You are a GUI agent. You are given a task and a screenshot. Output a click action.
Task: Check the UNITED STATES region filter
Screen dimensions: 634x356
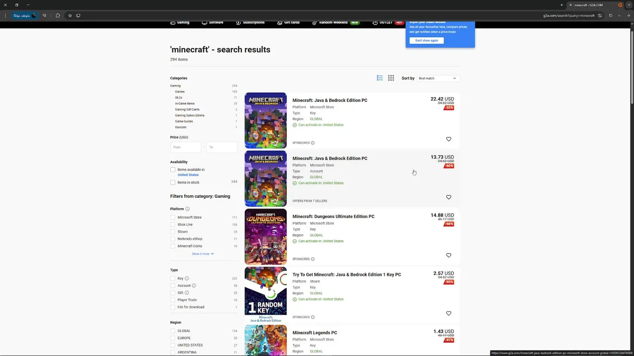tap(173, 345)
